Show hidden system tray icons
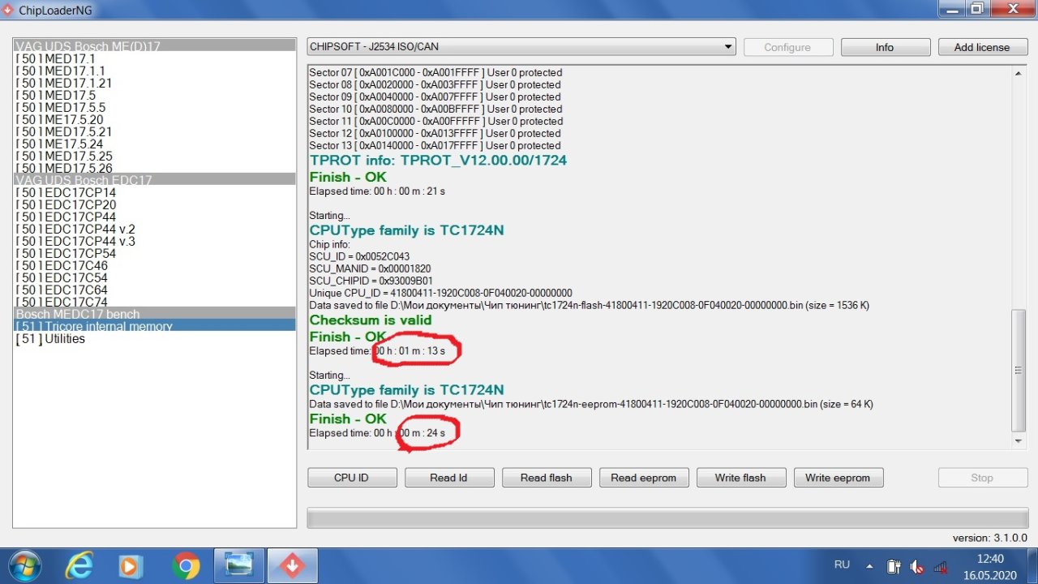1038x584 pixels. click(869, 566)
